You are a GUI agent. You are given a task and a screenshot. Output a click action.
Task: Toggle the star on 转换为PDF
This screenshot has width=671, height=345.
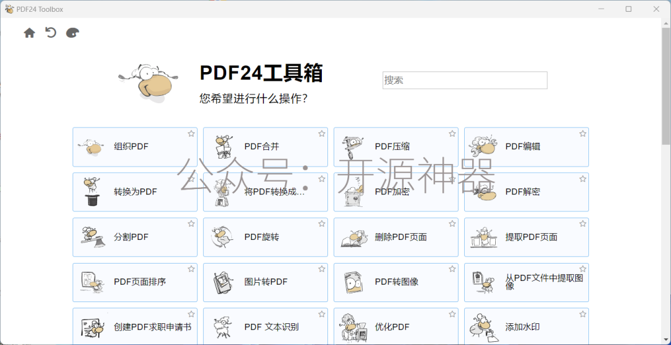coord(191,179)
